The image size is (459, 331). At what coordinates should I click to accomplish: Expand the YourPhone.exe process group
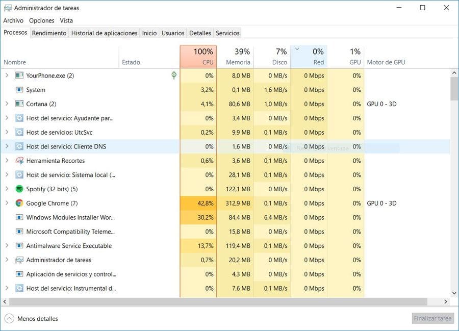7,75
